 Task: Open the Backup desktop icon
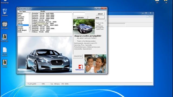[5, 63]
